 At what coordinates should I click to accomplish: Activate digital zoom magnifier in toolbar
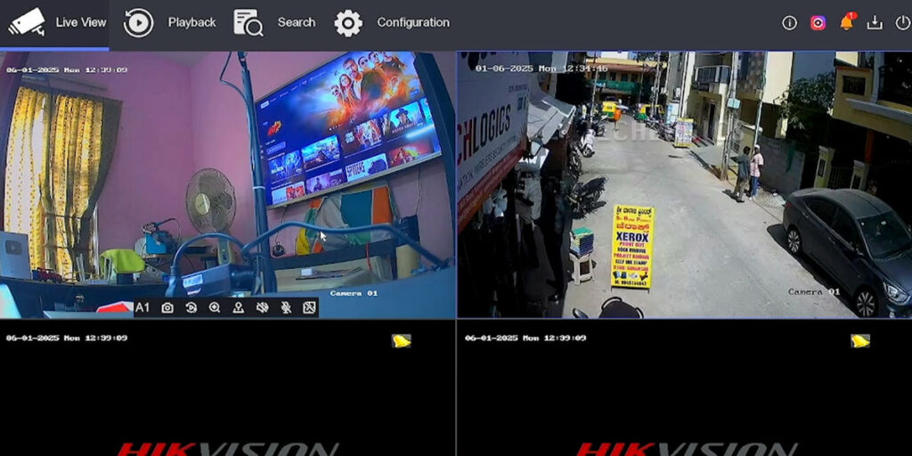coord(215,308)
